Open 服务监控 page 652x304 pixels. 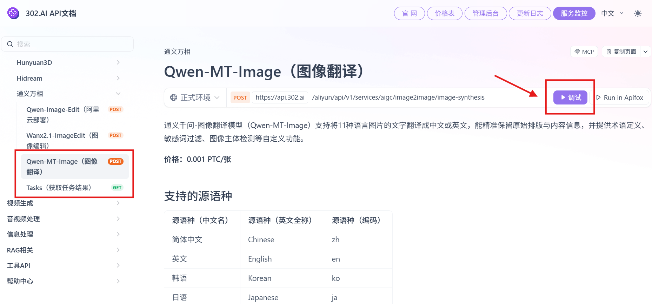click(x=574, y=13)
